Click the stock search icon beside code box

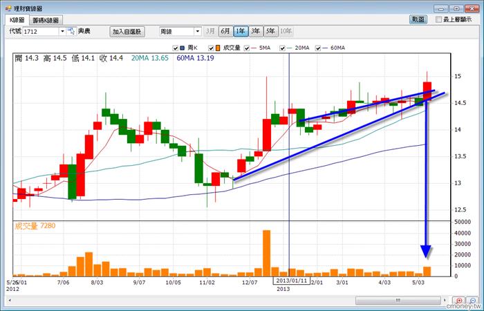[x=71, y=32]
